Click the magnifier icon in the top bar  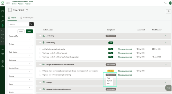(165, 3)
